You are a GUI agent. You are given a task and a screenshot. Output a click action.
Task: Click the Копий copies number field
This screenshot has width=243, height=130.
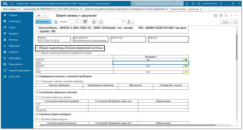(73, 22)
